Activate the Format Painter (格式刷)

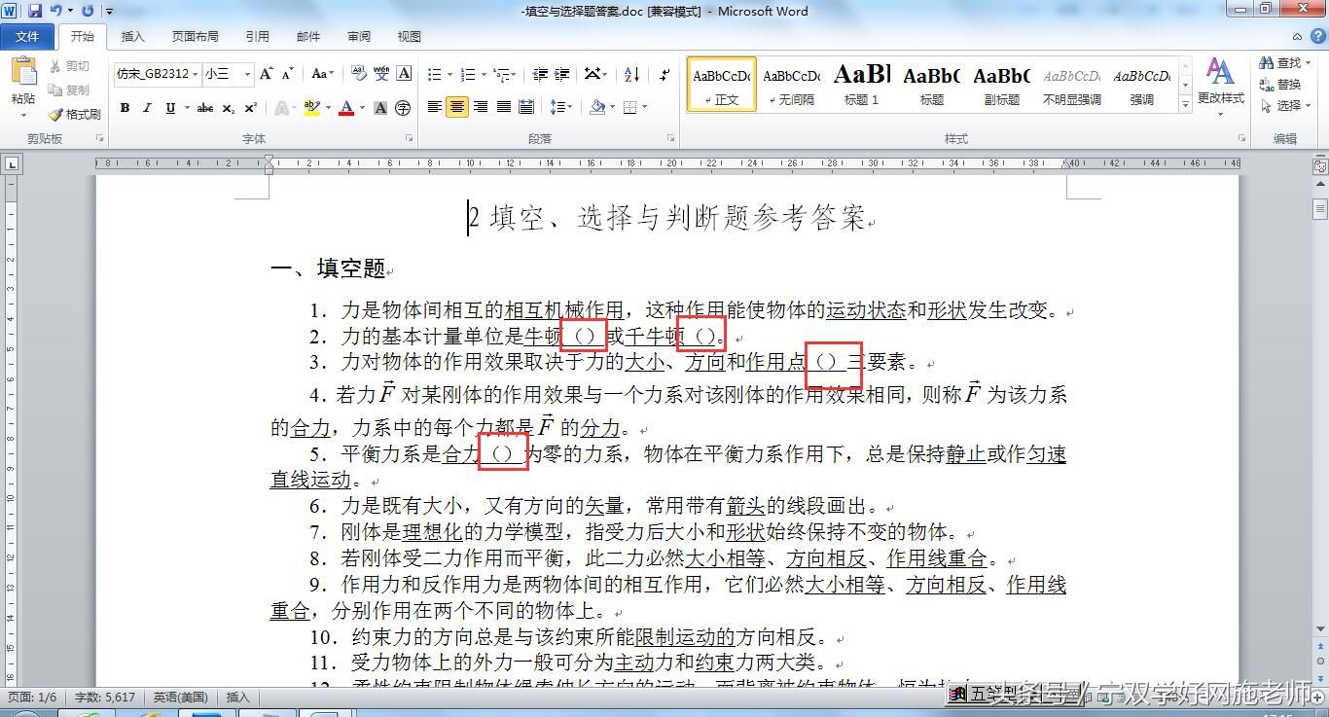click(75, 114)
